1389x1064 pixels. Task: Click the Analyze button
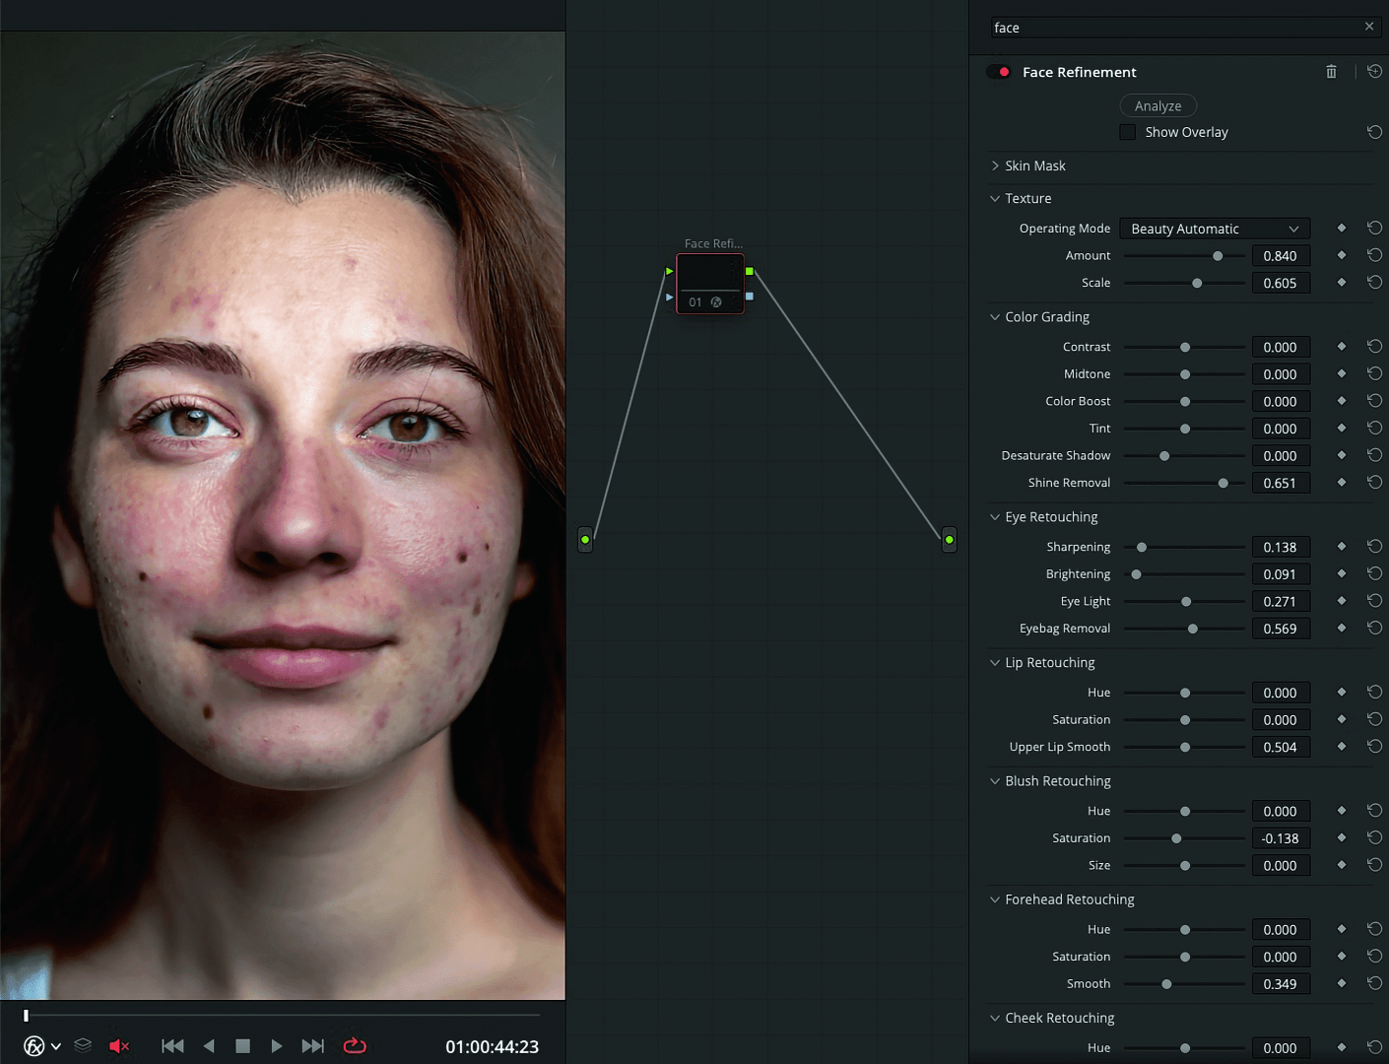pos(1157,105)
